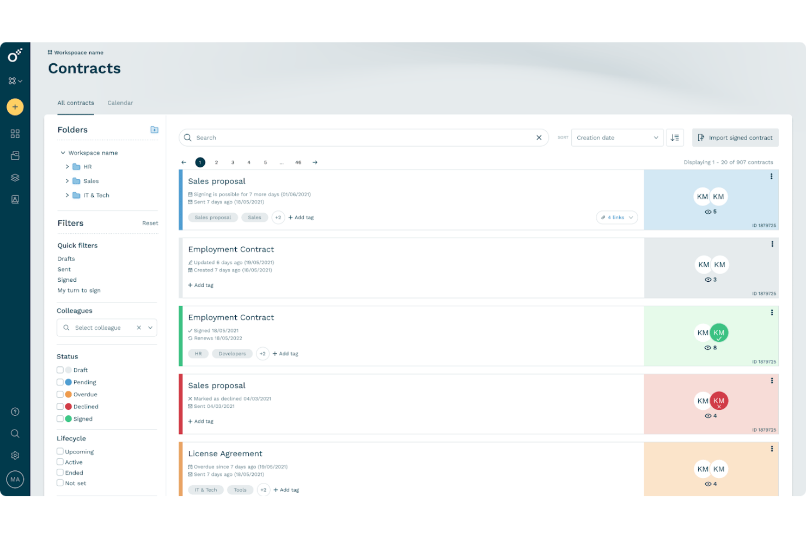
Task: Check the Overdue status checkbox
Action: tap(60, 394)
